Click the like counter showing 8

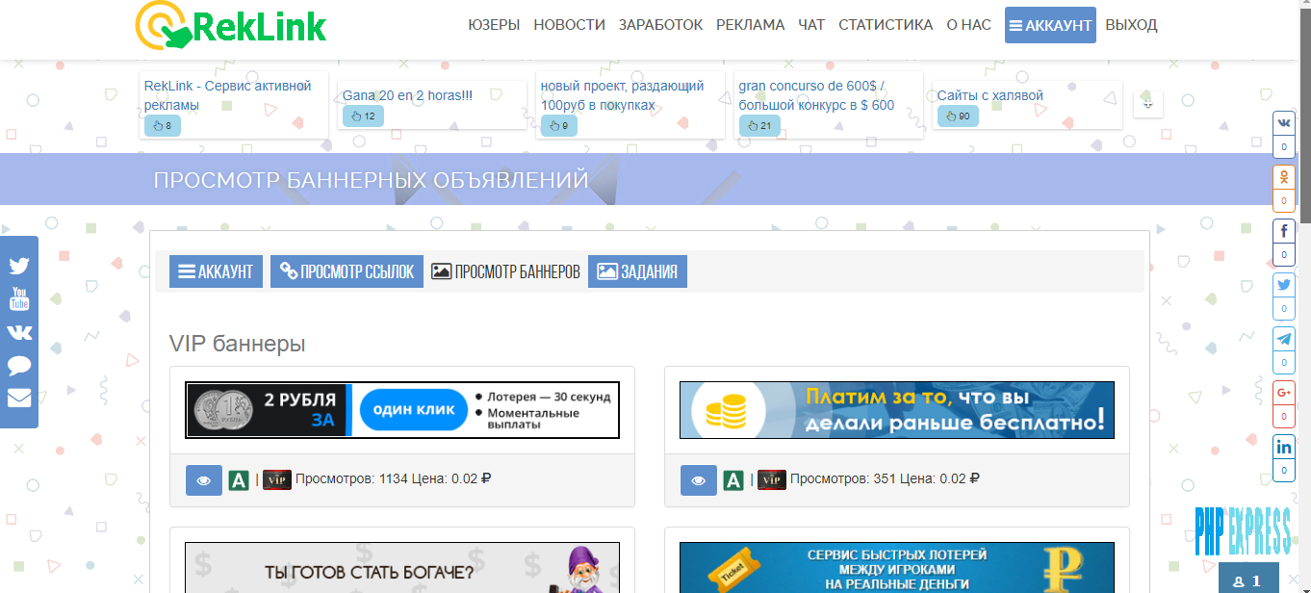point(162,125)
